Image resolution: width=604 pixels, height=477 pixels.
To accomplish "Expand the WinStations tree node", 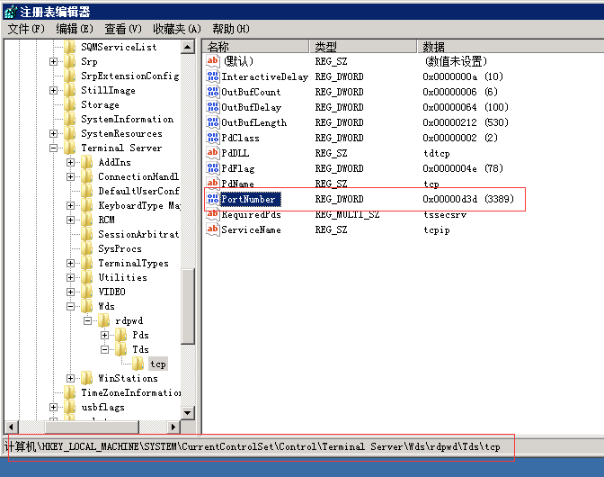I will (71, 378).
